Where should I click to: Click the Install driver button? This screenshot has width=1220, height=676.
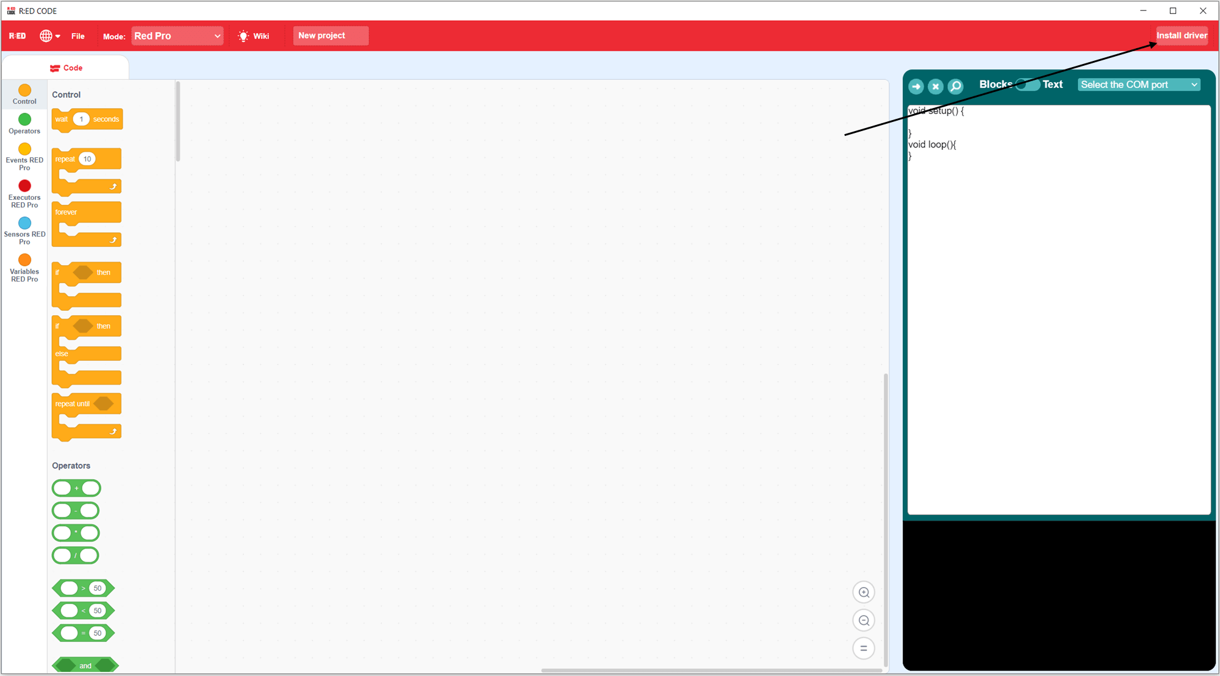(x=1182, y=35)
